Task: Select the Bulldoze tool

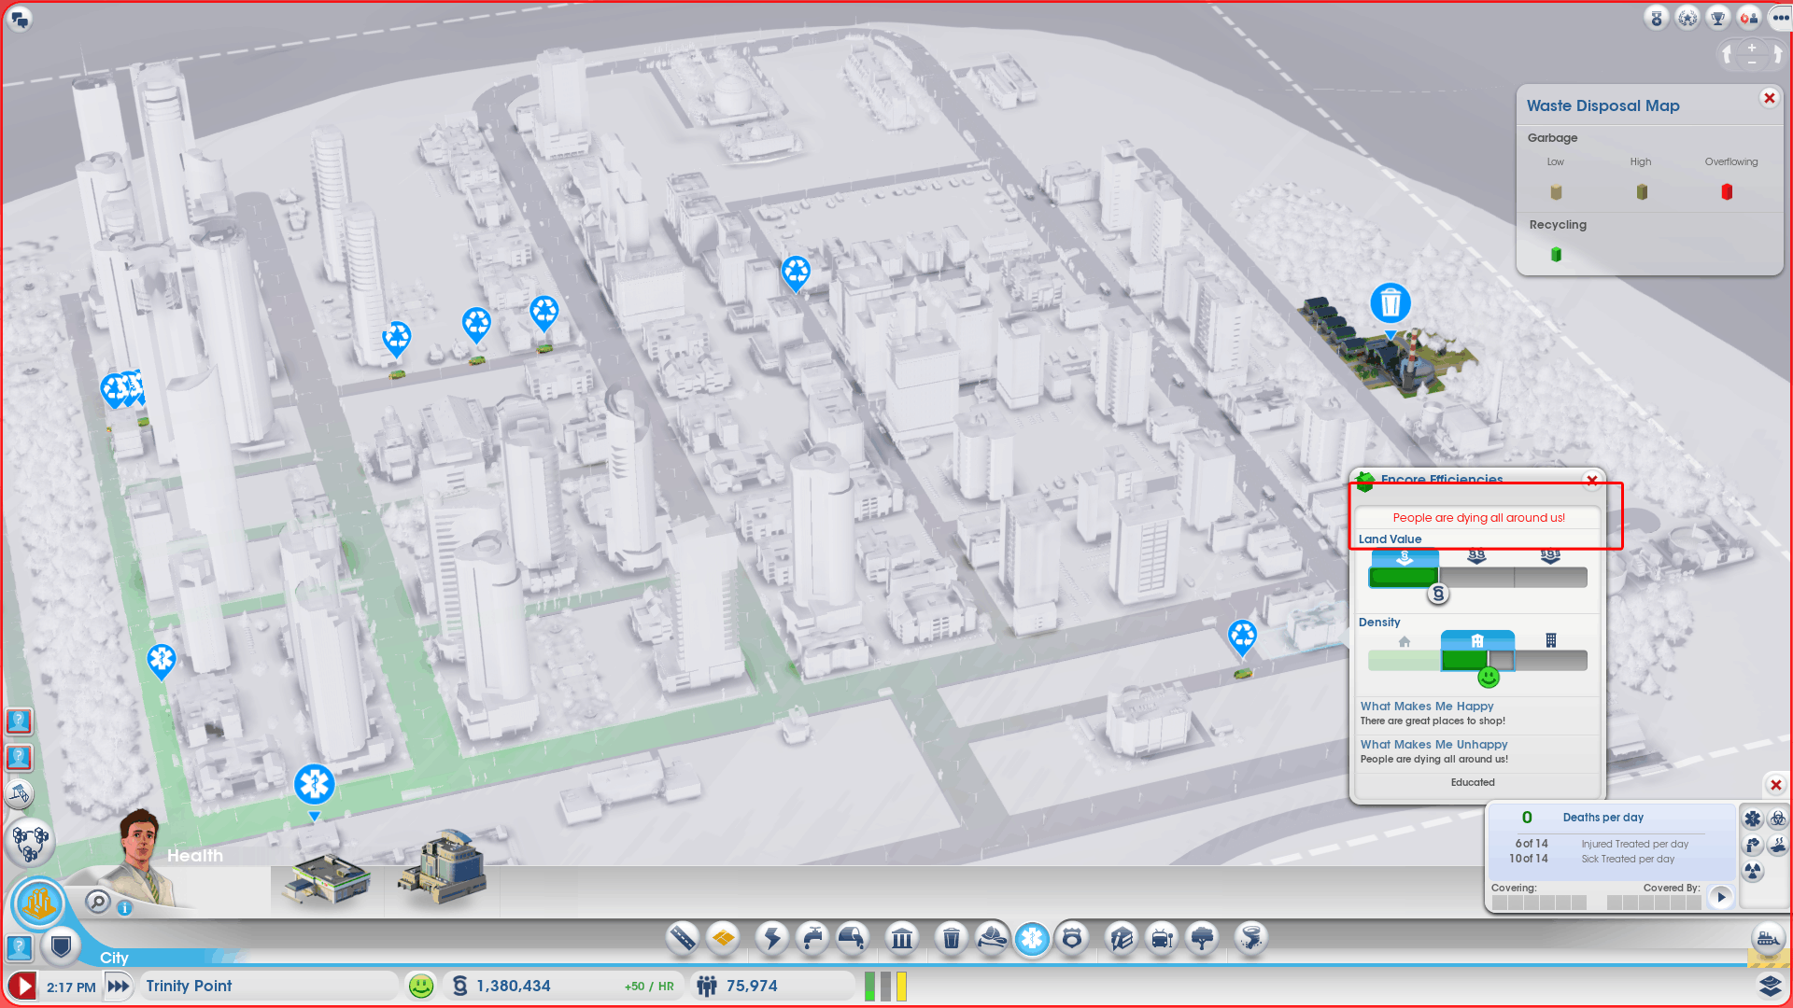Action: (x=1768, y=940)
